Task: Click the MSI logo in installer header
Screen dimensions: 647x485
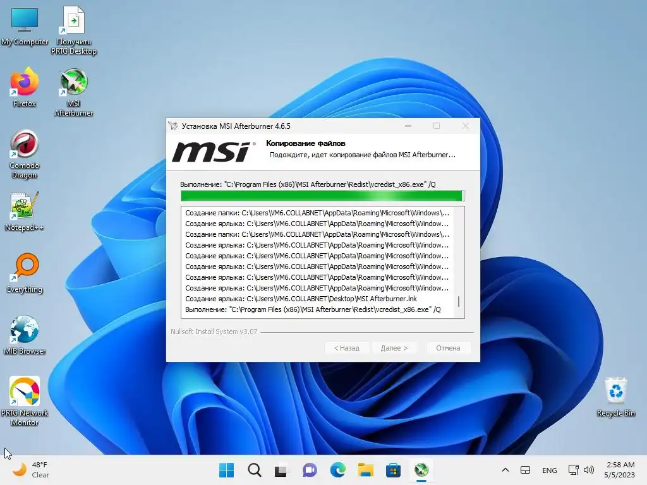Action: point(214,152)
